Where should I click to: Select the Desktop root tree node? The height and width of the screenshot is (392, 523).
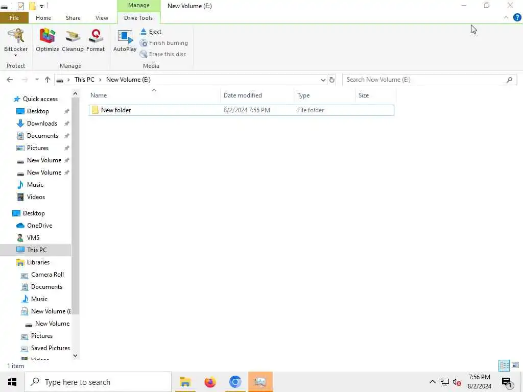tap(34, 213)
